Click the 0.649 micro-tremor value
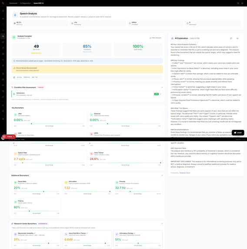The width and height of the screenshot is (247, 249). pyautogui.click(x=69, y=239)
